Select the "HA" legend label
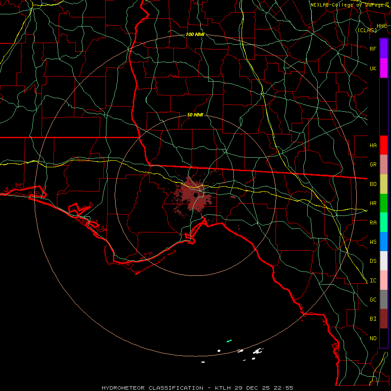The image size is (391, 391). point(373,145)
